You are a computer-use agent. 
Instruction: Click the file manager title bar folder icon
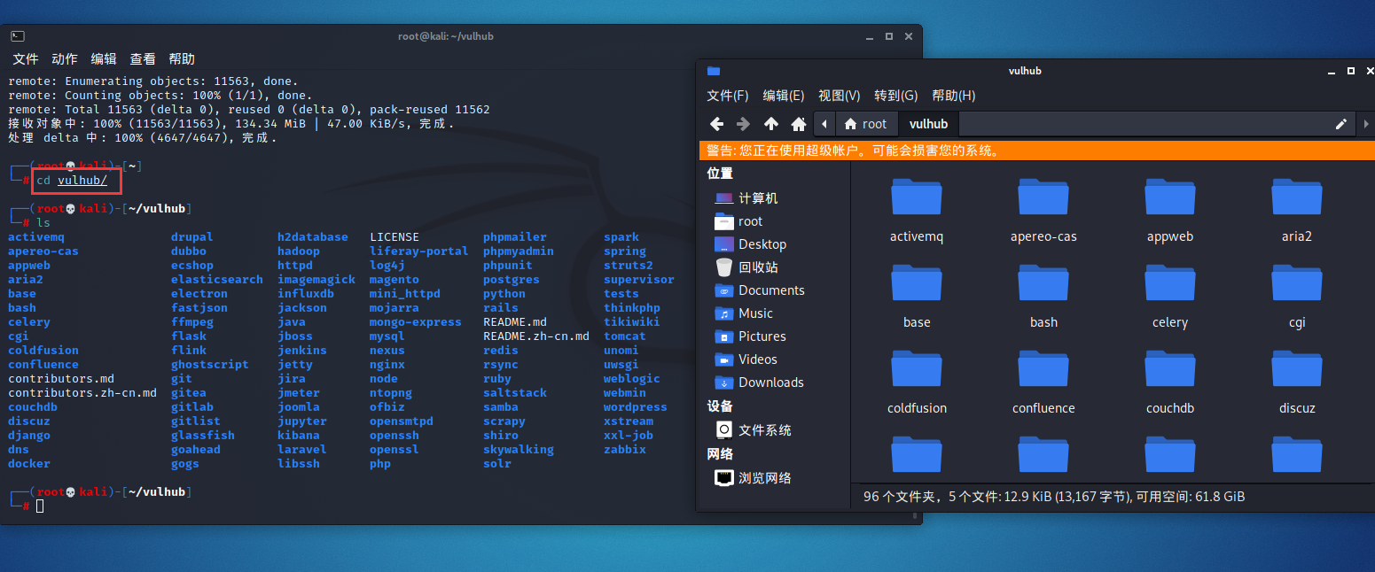714,71
